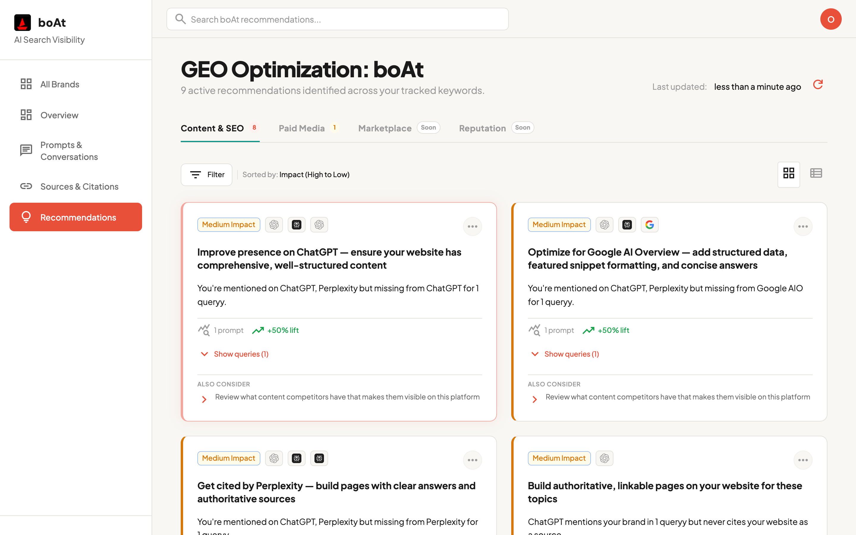
Task: Expand Show queries on the Google AI Overview card
Action: point(571,354)
